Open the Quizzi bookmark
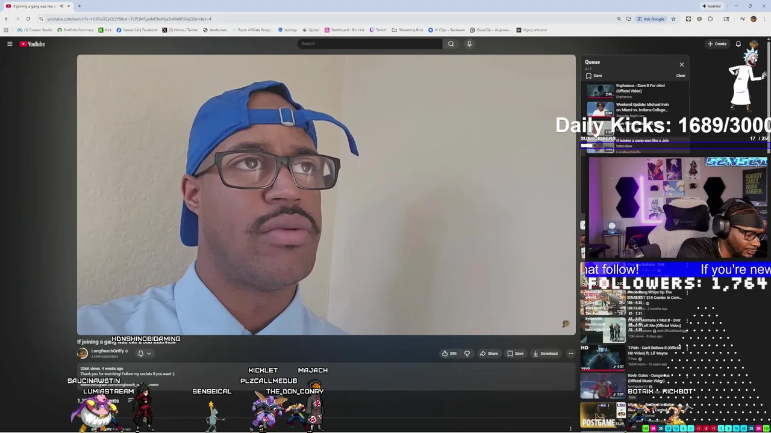The height and width of the screenshot is (433, 771). click(311, 30)
